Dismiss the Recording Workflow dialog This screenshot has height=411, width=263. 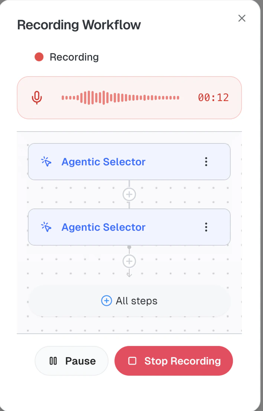[x=242, y=18]
